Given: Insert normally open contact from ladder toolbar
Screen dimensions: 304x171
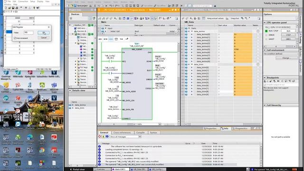Looking at the screenshot, I should pyautogui.click(x=100, y=39).
